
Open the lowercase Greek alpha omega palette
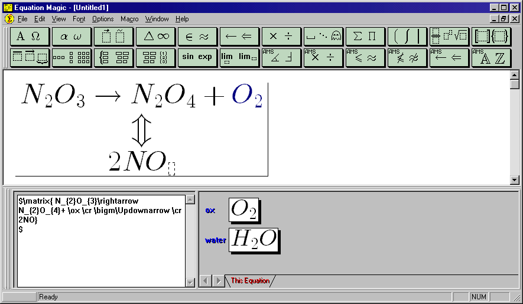72,37
